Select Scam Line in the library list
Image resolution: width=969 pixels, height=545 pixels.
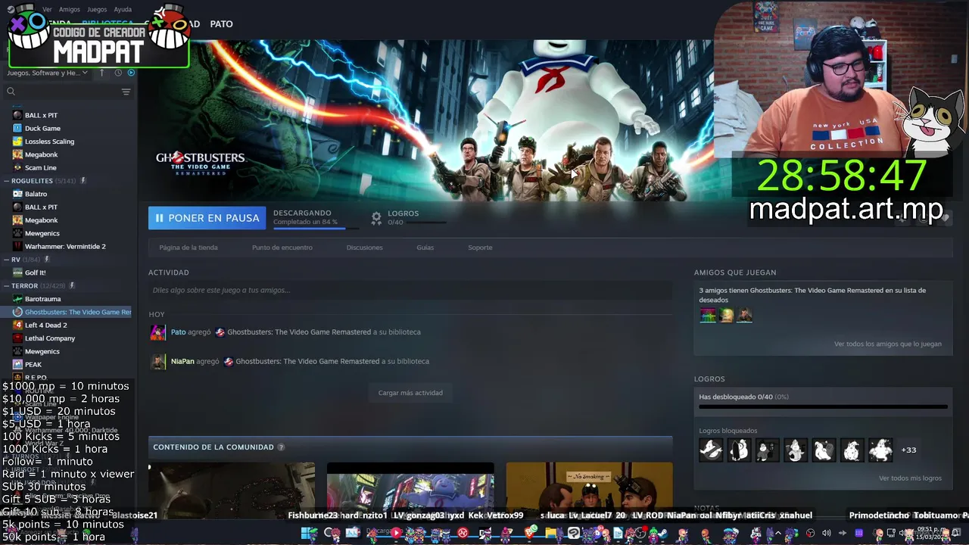coord(40,167)
